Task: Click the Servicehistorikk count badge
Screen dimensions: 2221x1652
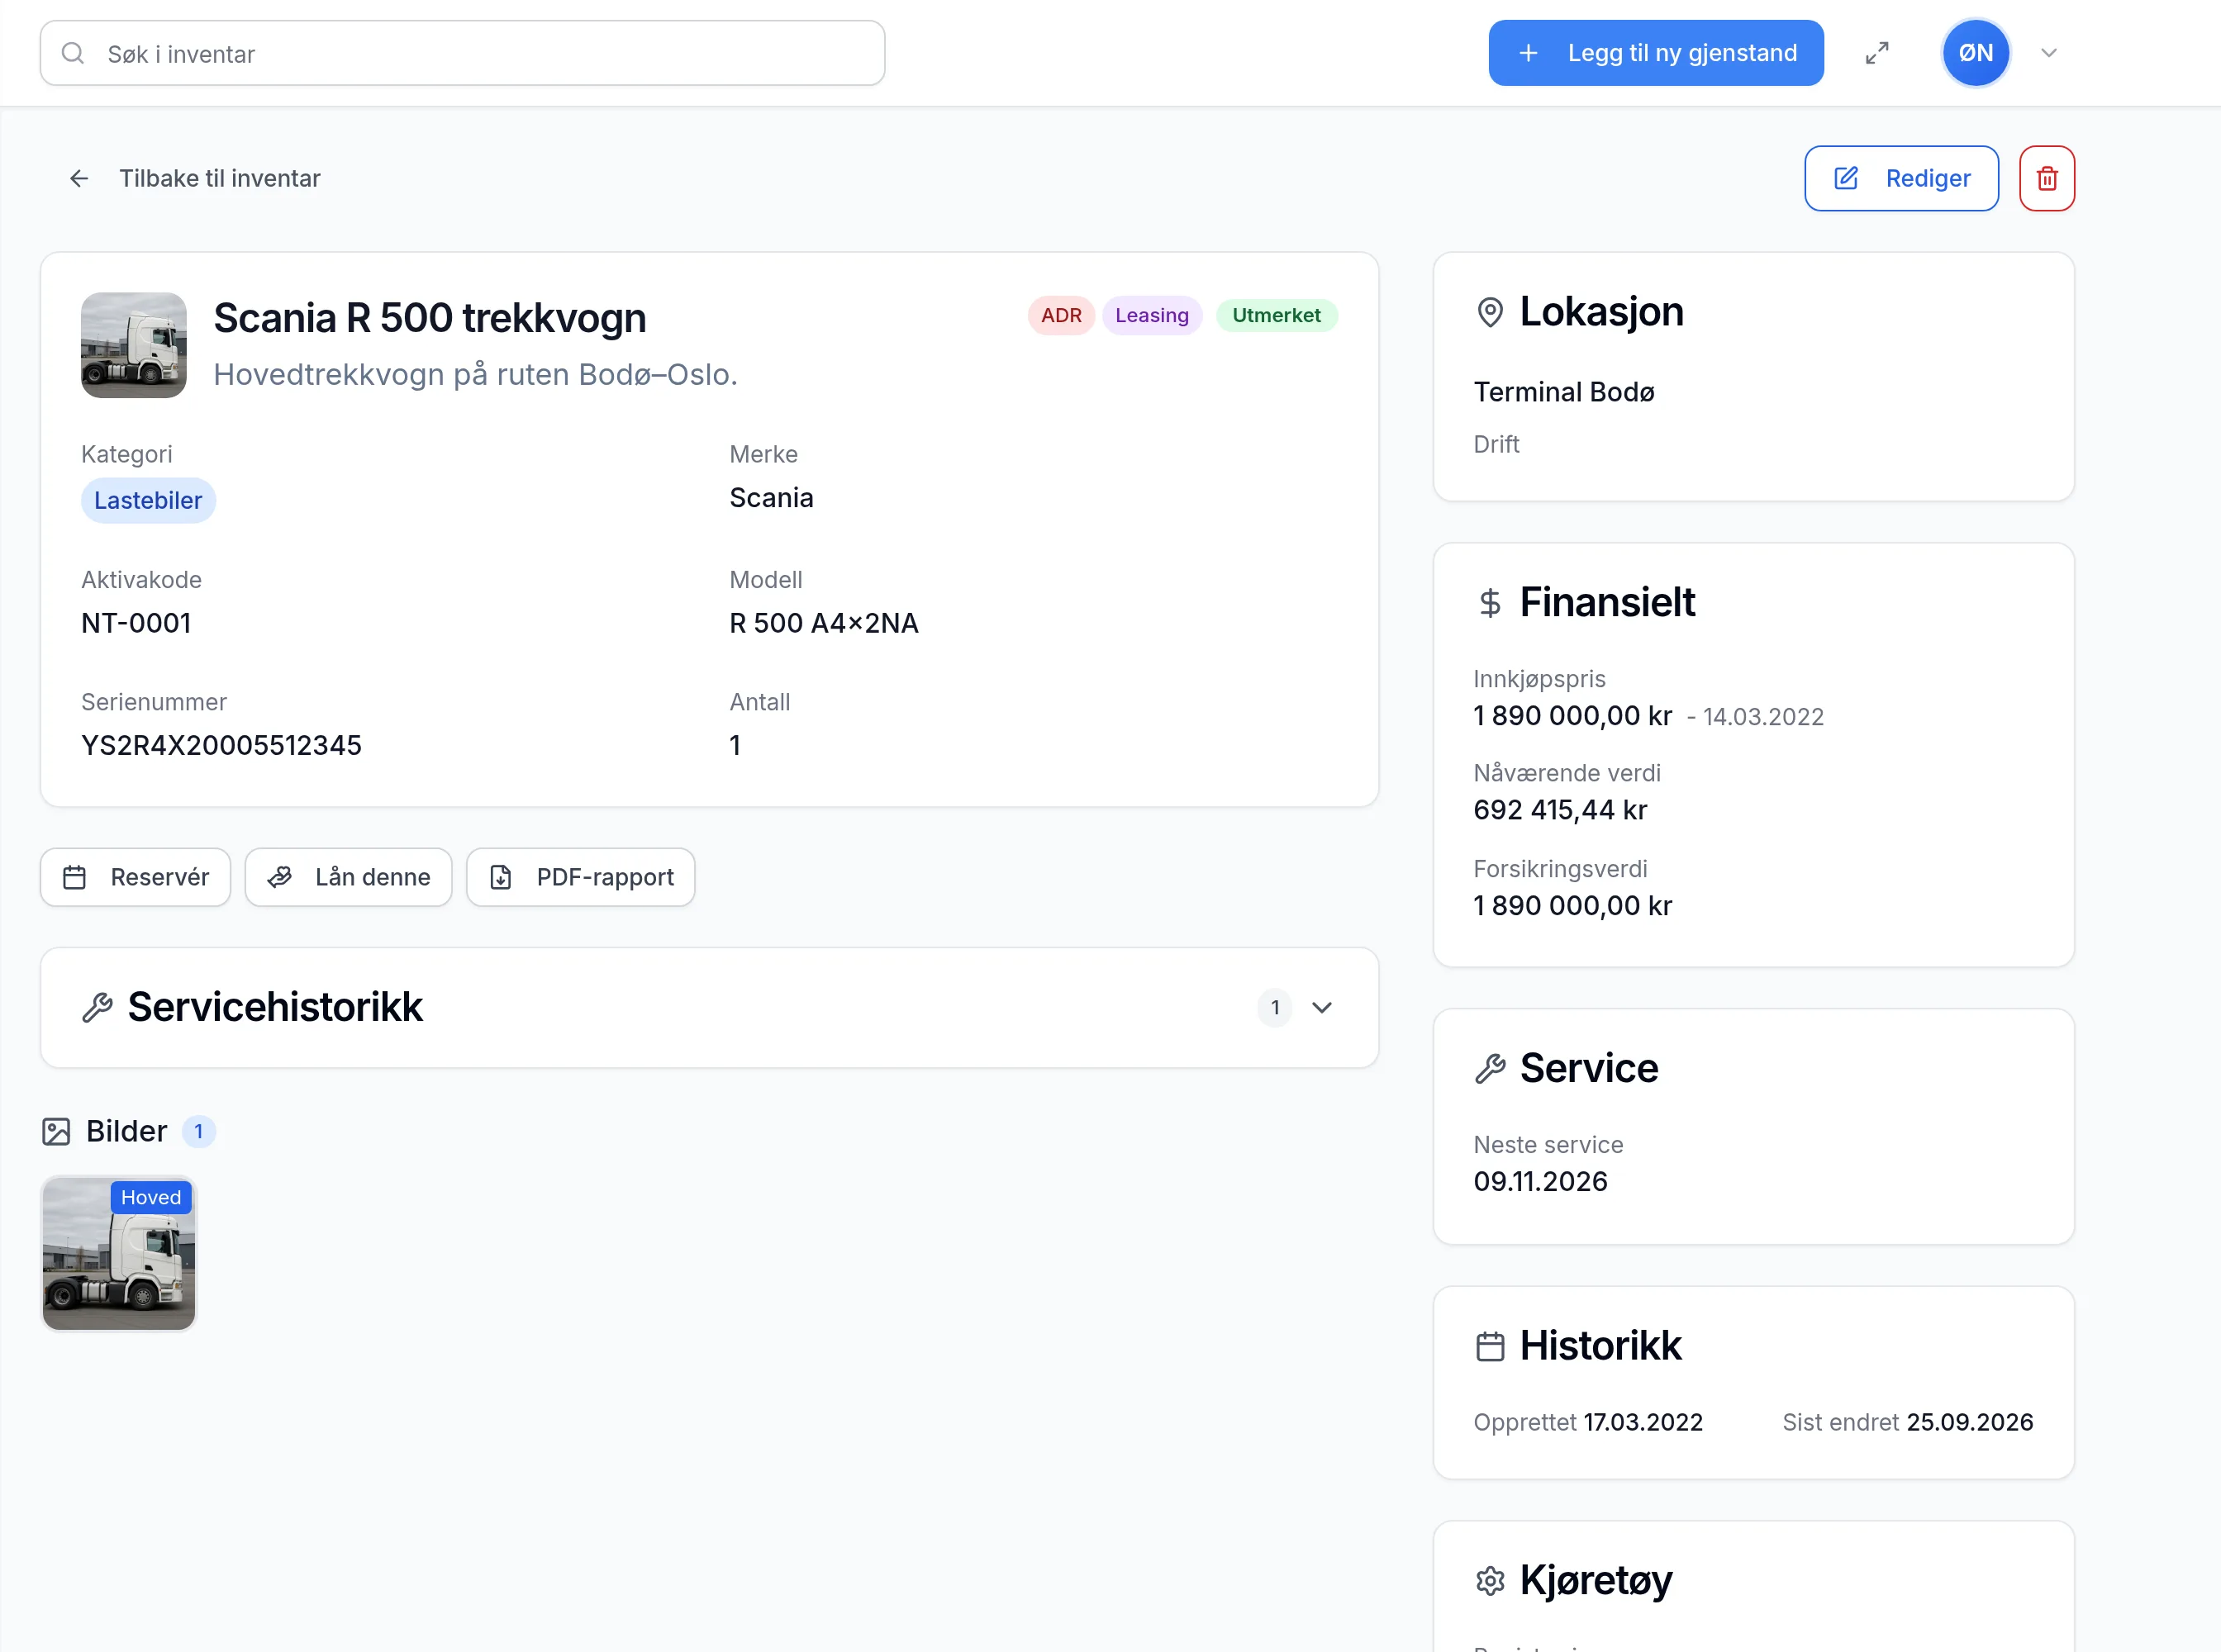Action: [x=1275, y=1007]
